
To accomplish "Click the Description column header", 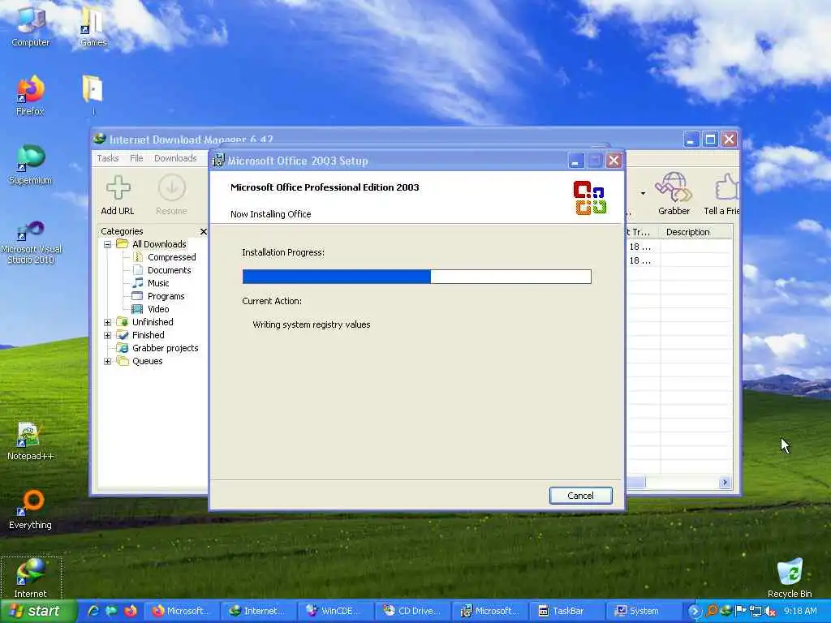I will click(x=695, y=232).
